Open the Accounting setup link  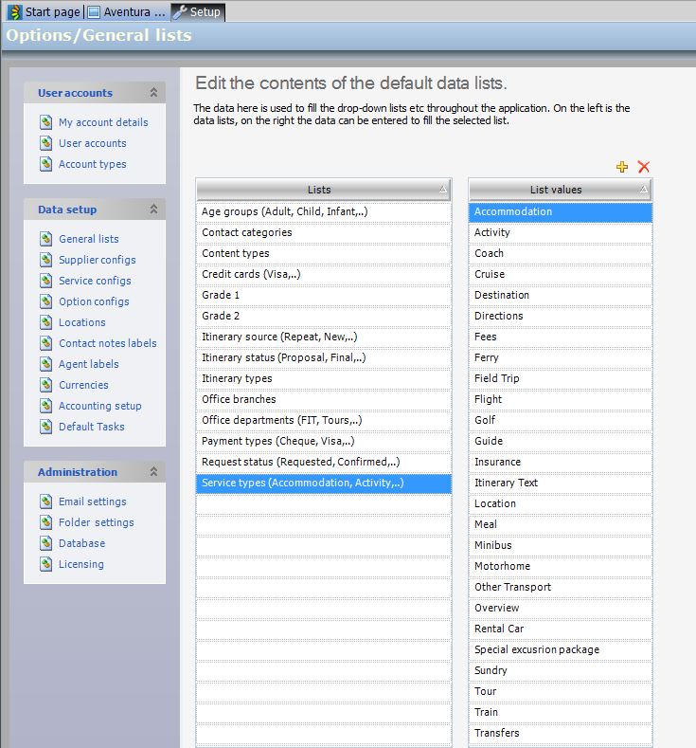99,406
